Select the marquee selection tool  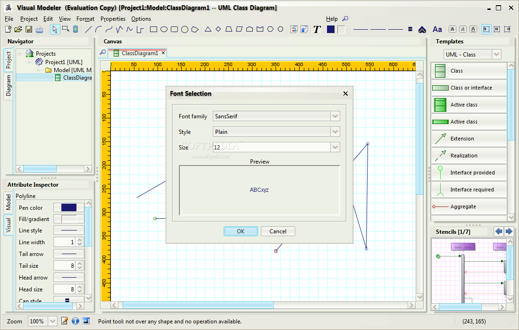(x=66, y=29)
